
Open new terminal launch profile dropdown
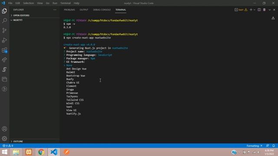tap(255, 10)
